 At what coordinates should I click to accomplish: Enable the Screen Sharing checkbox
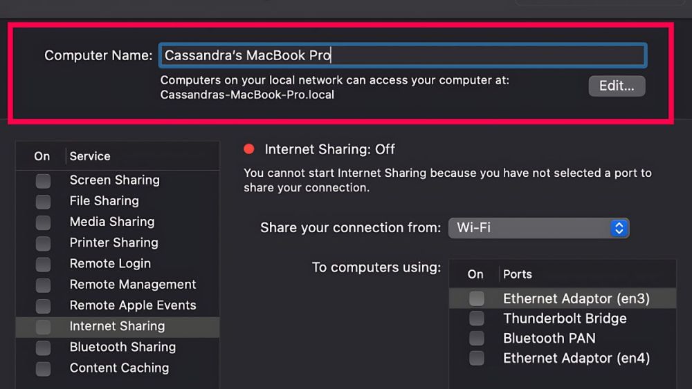[x=43, y=181]
